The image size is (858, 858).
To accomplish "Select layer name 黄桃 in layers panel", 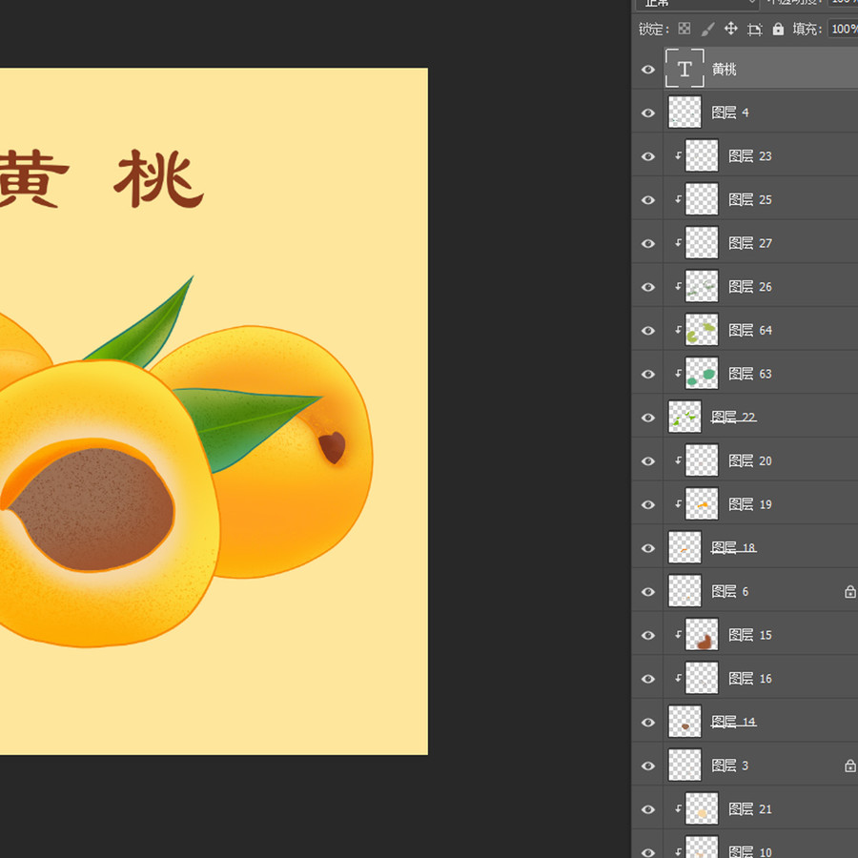I will (724, 69).
